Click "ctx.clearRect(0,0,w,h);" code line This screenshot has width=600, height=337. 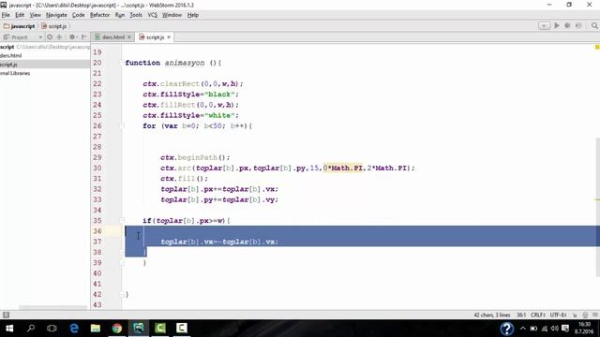click(x=193, y=83)
